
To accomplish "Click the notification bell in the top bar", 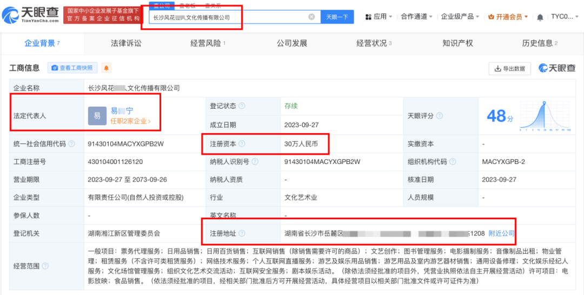I will click(540, 17).
